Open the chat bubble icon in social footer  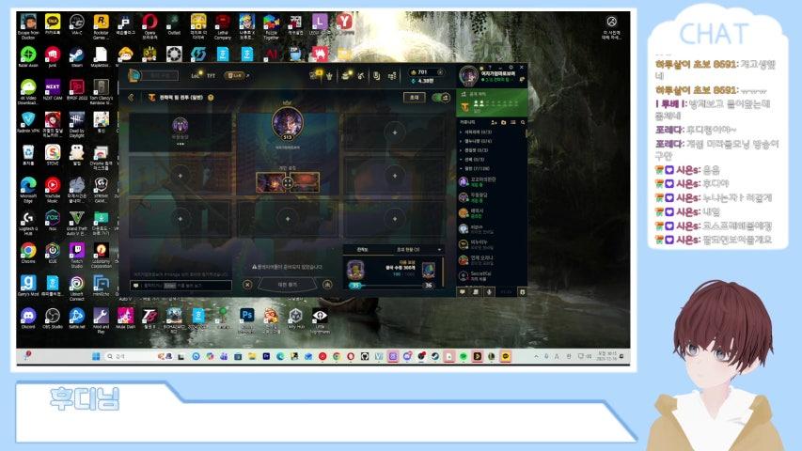coord(463,292)
